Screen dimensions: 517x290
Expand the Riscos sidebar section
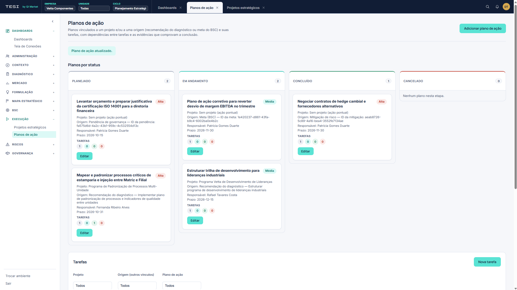pyautogui.click(x=54, y=145)
